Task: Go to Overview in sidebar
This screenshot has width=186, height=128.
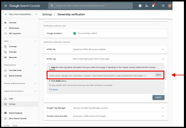Action: point(12,22)
